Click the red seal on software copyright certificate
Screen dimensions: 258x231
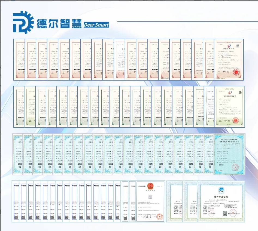click(236, 167)
